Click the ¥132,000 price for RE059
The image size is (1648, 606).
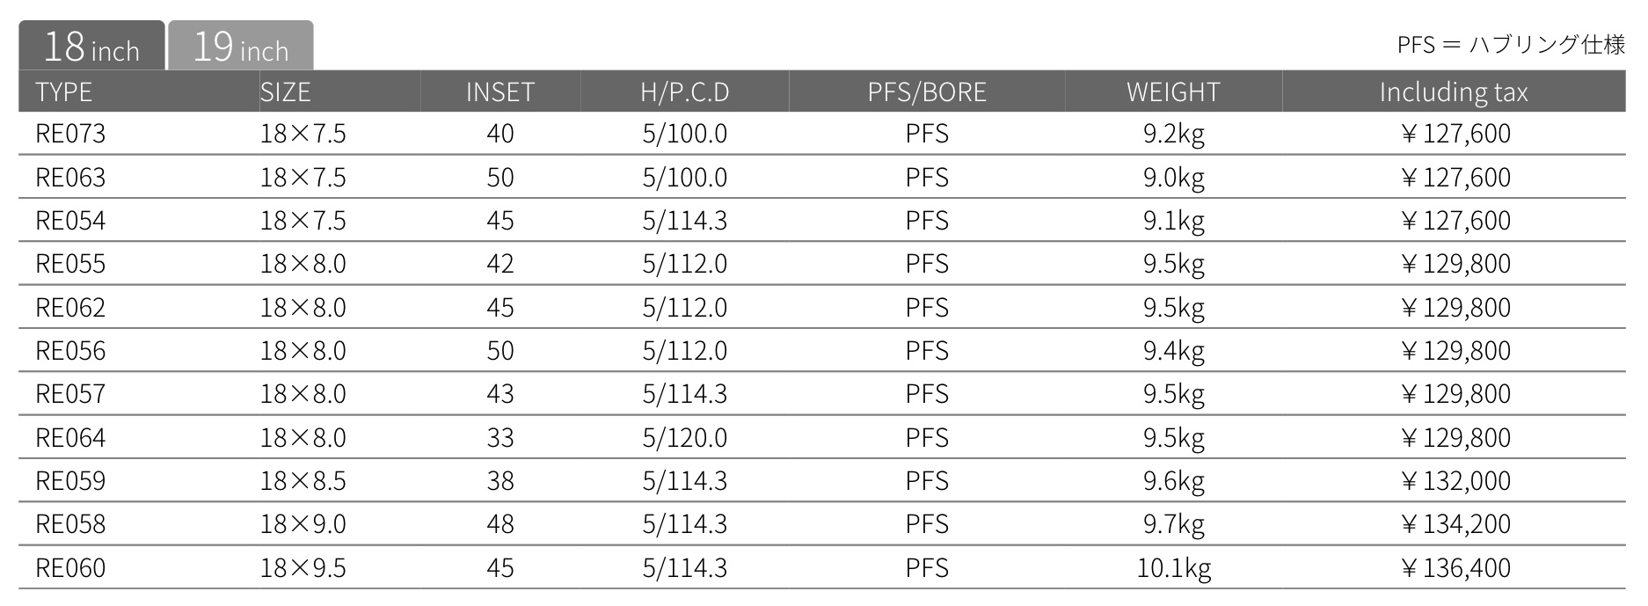[1455, 481]
